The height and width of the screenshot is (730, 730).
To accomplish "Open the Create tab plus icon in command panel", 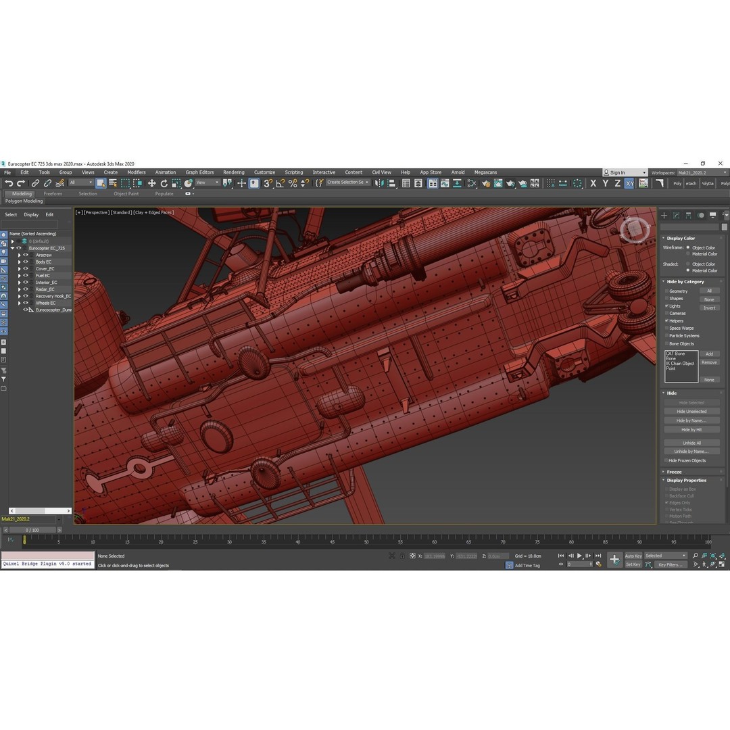I will tap(664, 215).
